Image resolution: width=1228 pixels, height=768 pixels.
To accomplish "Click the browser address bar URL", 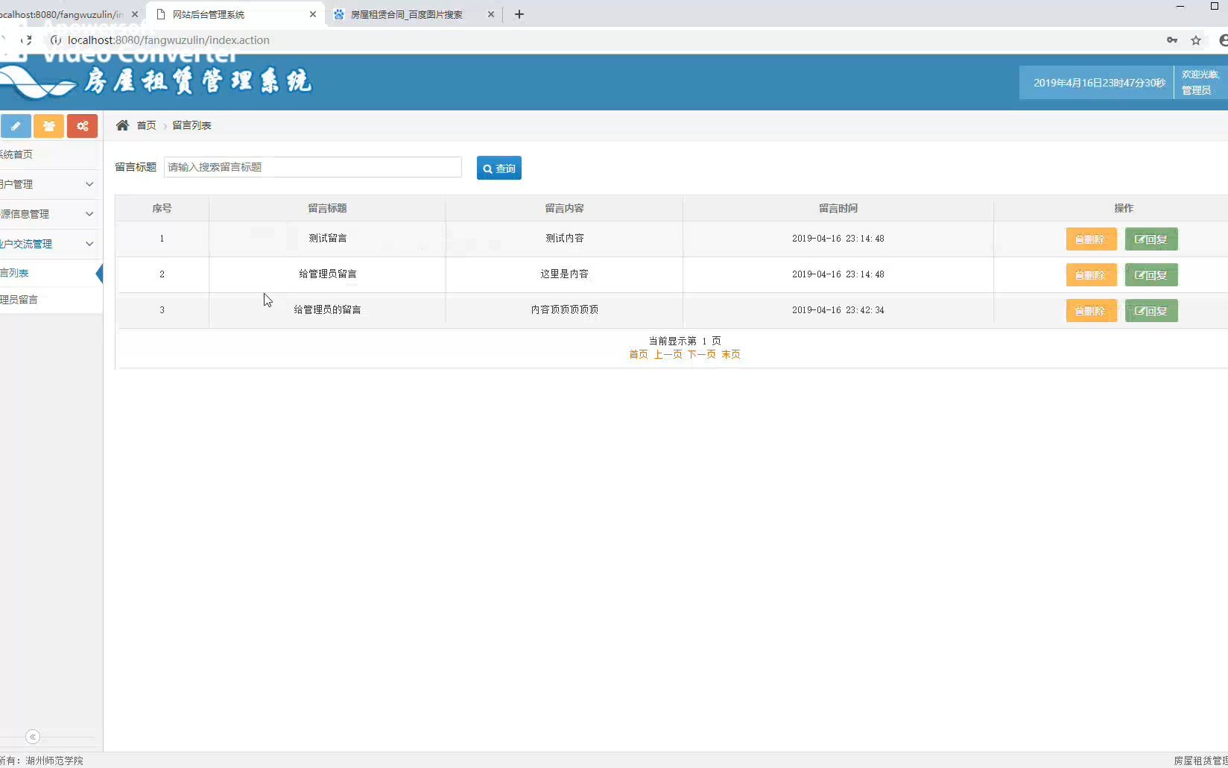I will pos(168,40).
